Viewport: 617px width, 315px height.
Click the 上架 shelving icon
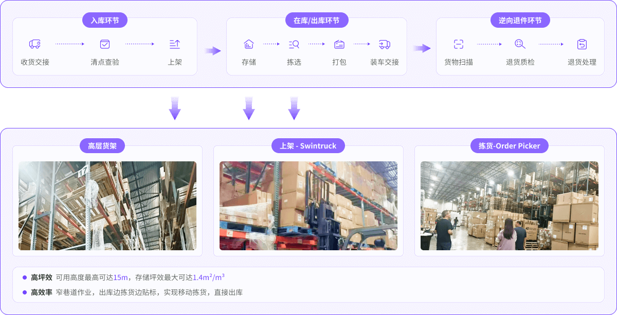pos(175,44)
